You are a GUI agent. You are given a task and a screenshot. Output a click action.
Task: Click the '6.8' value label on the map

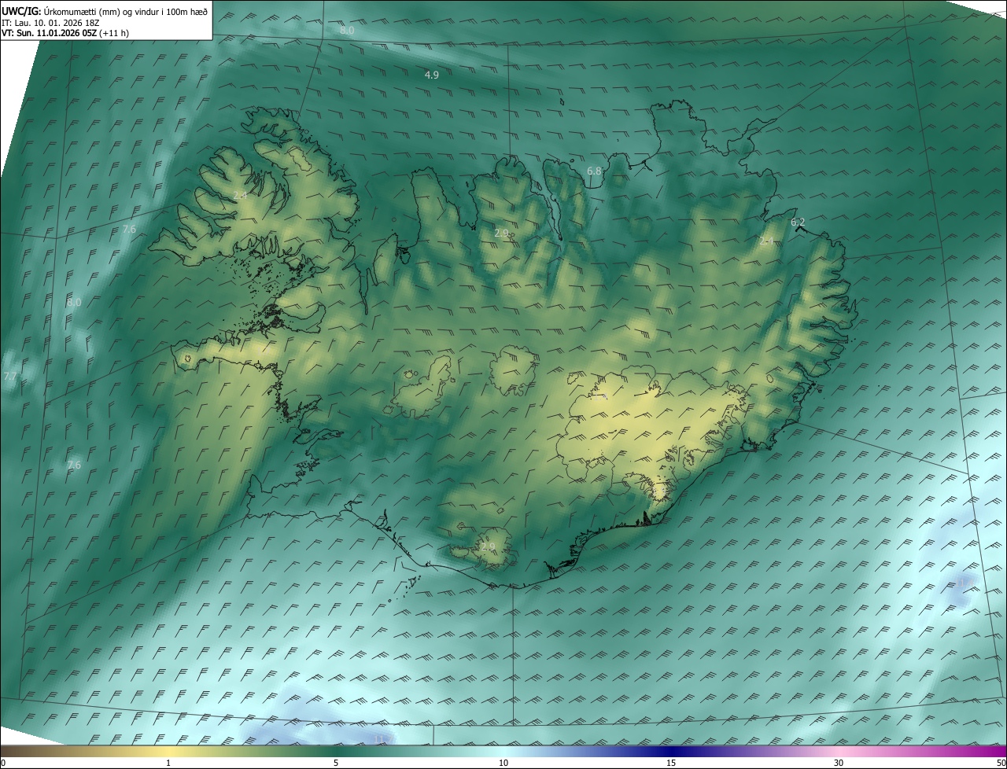[594, 171]
